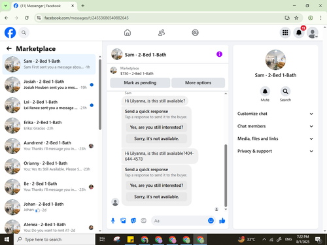Open Aundrené - 2-Bed 1-Bath conversation
The height and width of the screenshot is (245, 327).
point(49,146)
